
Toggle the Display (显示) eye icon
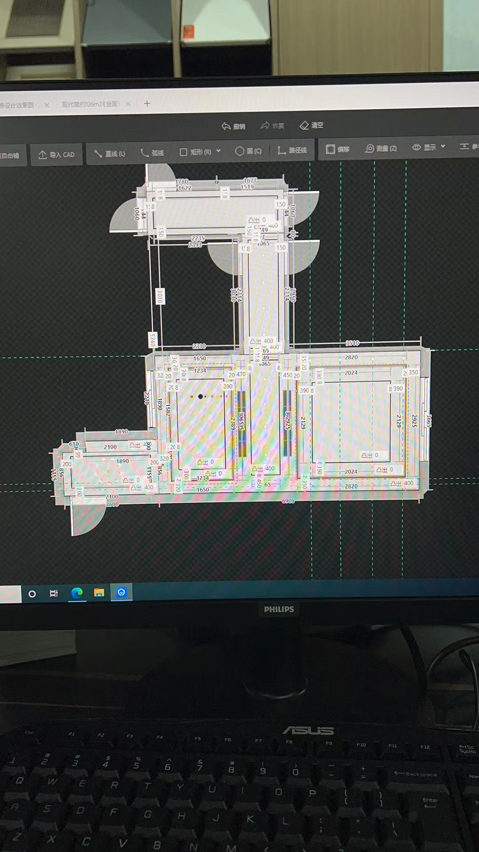[x=416, y=147]
